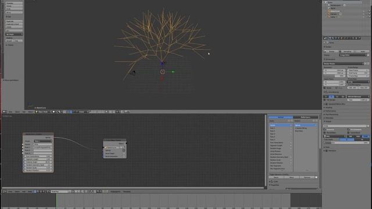Switch to the Material properties tab
372x209 pixels.
(x=354, y=38)
